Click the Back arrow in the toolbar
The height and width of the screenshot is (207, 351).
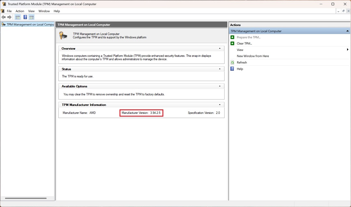click(x=4, y=17)
